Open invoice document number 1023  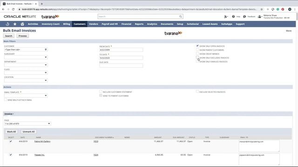[96, 141]
